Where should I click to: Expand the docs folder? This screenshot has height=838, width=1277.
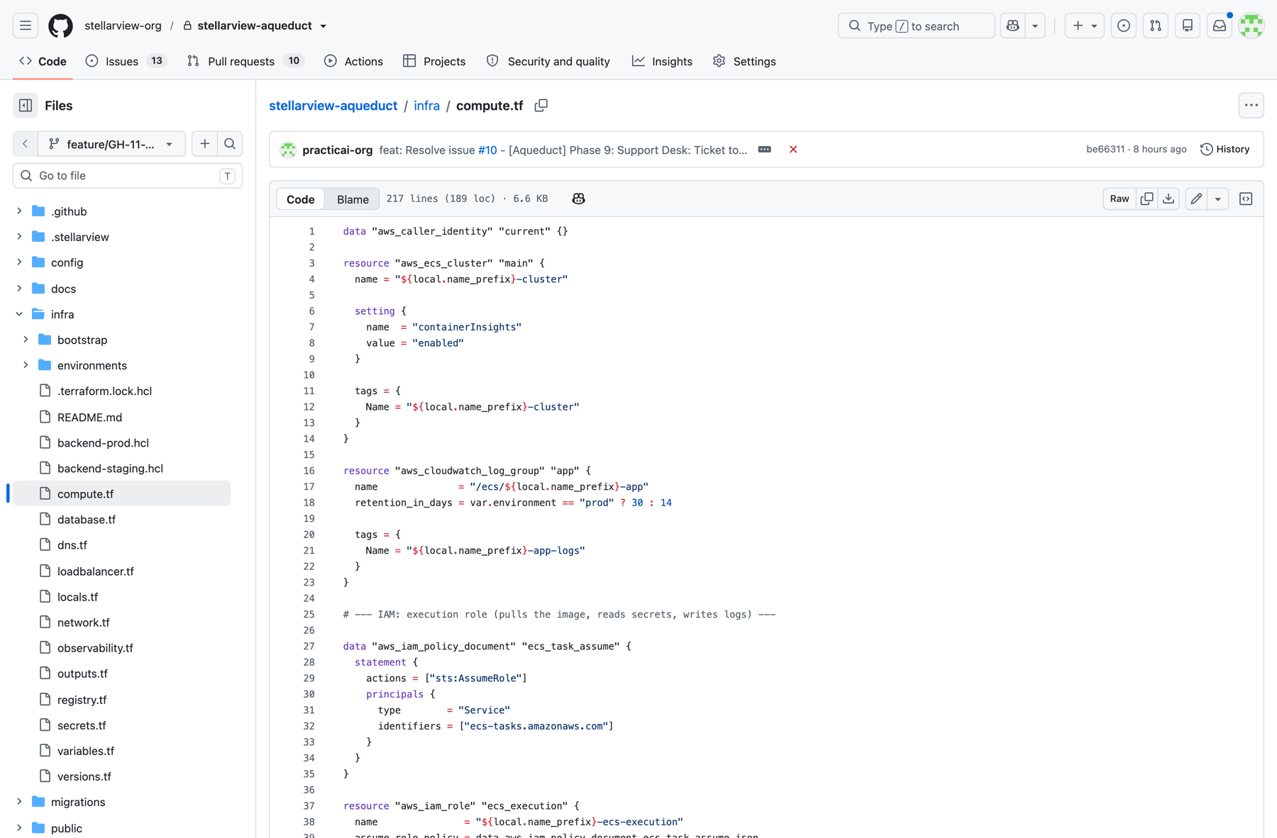click(19, 289)
